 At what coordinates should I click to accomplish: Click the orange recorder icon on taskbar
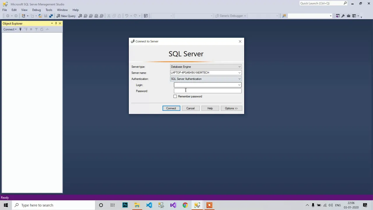[209, 205]
